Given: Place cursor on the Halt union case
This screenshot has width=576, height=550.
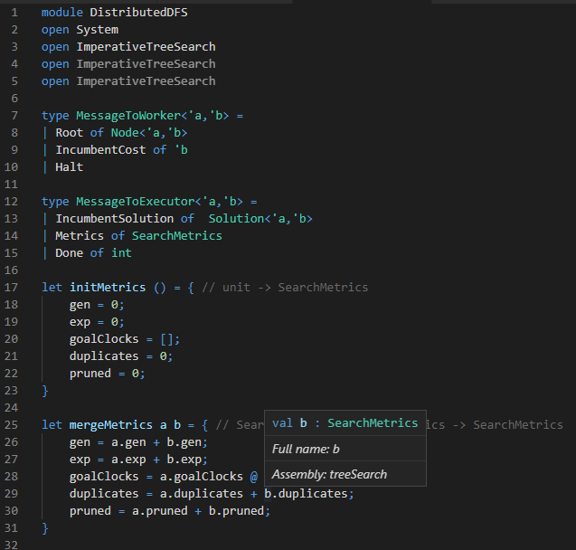Looking at the screenshot, I should click(69, 166).
